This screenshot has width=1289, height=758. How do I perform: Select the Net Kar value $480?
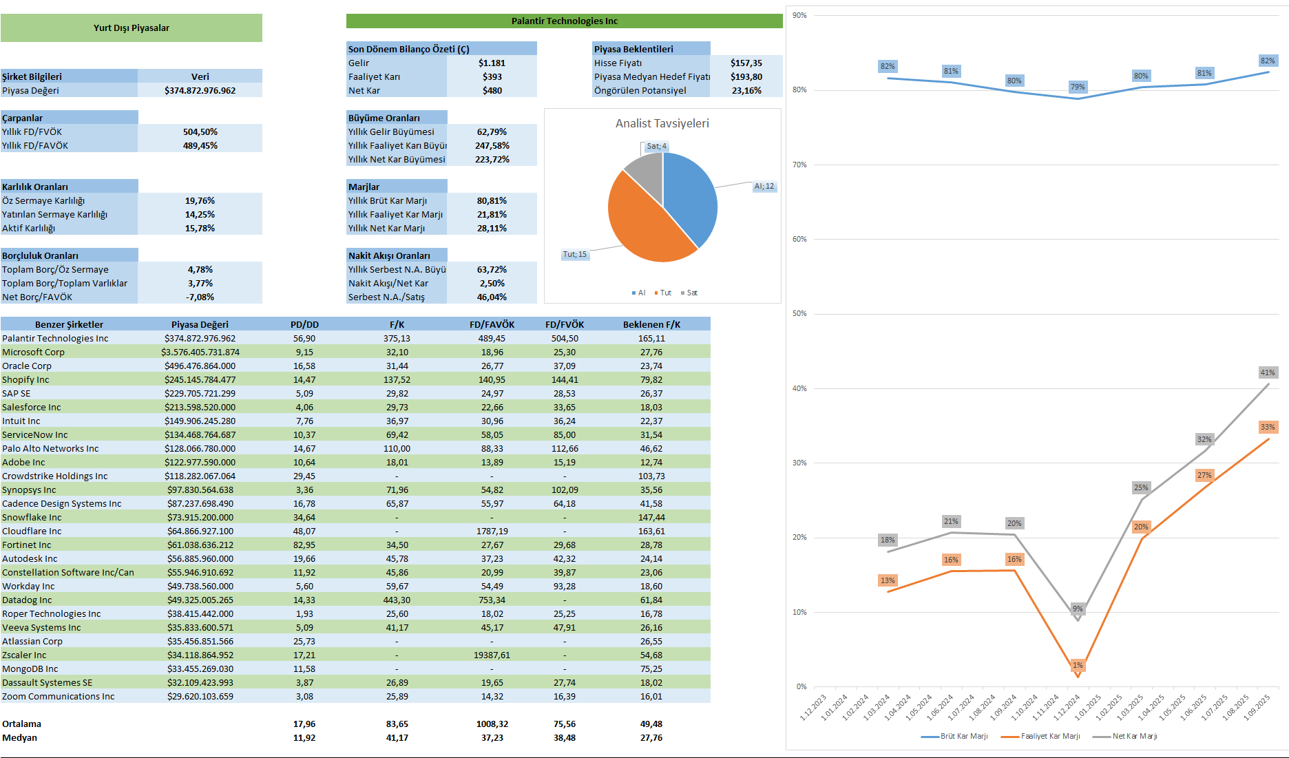492,90
